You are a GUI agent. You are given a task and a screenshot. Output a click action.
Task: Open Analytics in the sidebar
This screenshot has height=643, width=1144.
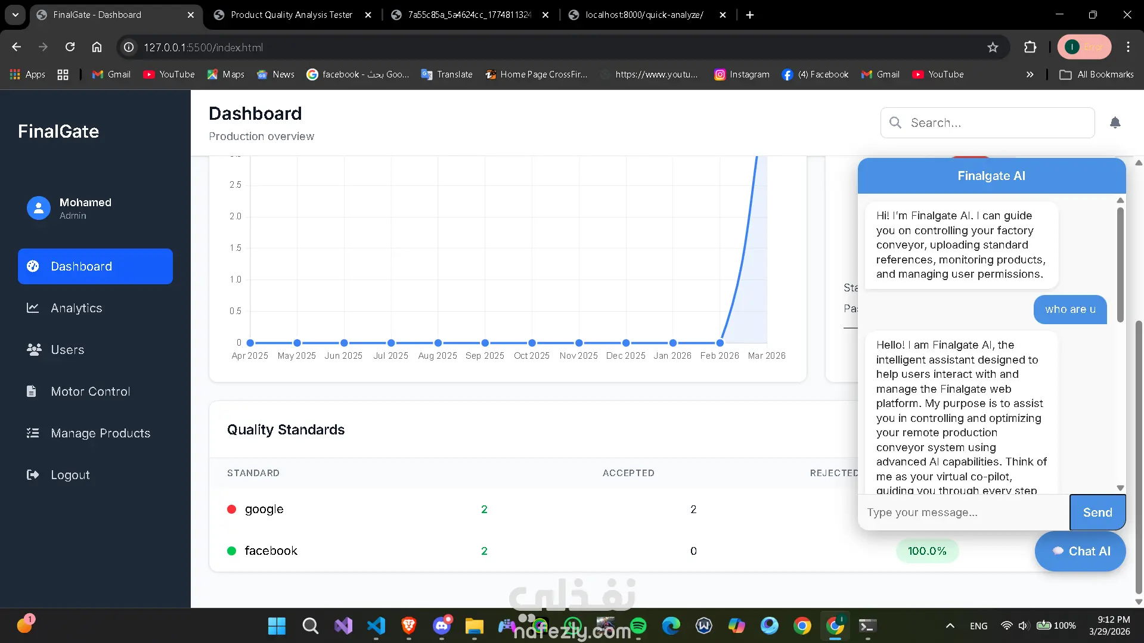coord(95,308)
